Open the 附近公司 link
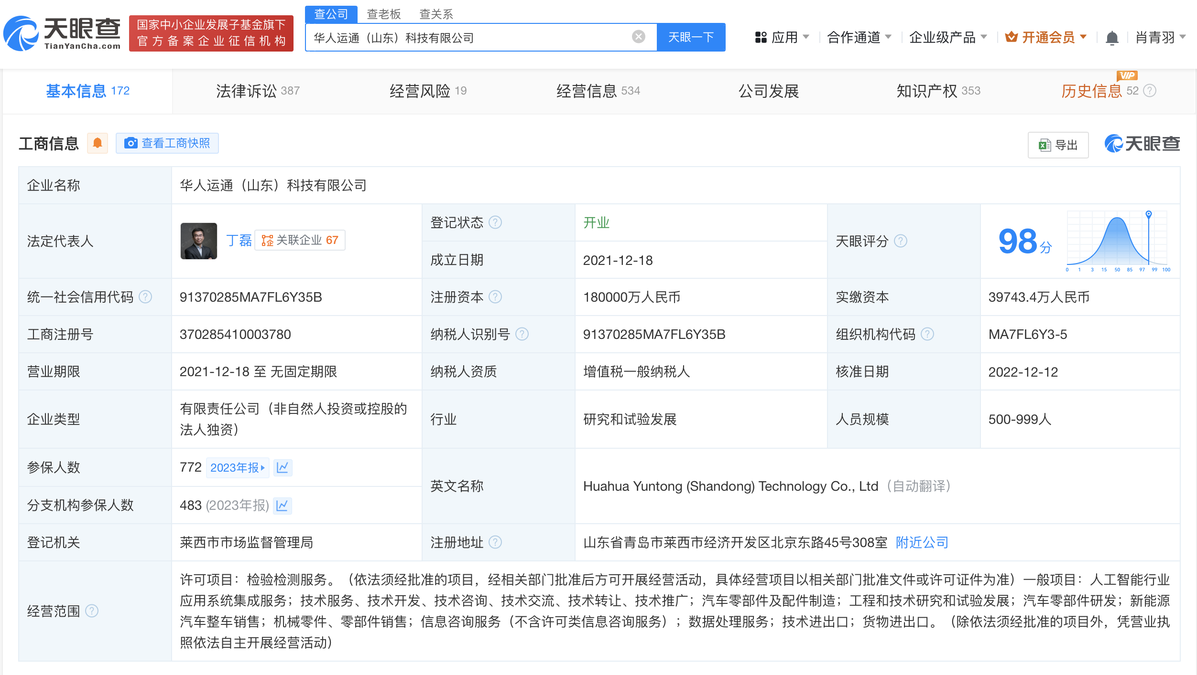This screenshot has width=1197, height=675. [x=922, y=542]
